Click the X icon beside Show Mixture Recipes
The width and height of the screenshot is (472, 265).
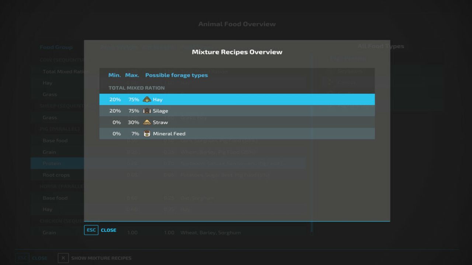pyautogui.click(x=63, y=258)
